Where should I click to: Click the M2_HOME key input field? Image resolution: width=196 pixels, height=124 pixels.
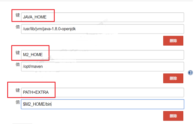(103, 55)
